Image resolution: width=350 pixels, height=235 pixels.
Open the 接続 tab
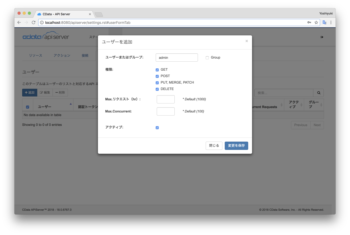point(85,55)
